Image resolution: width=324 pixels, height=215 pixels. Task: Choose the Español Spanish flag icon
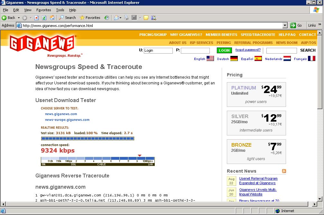point(258,58)
